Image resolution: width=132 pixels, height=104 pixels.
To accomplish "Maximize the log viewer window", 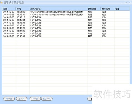I will [126, 2].
